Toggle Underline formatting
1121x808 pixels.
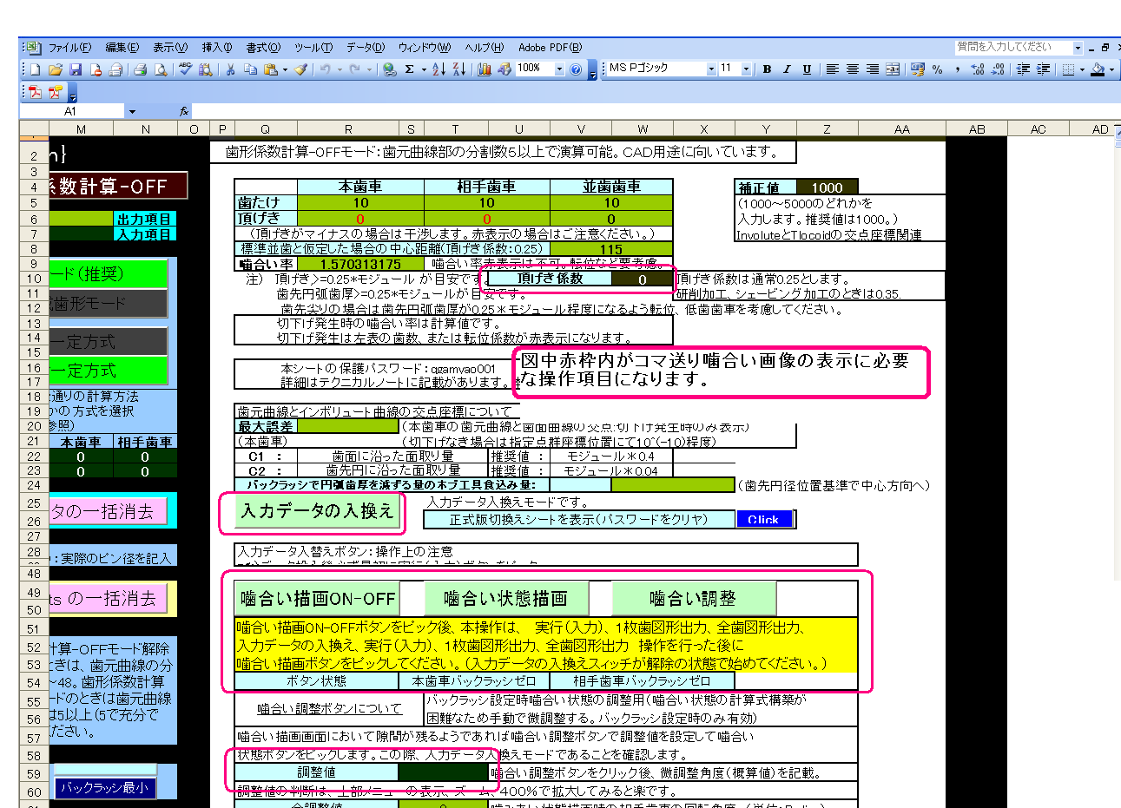807,69
